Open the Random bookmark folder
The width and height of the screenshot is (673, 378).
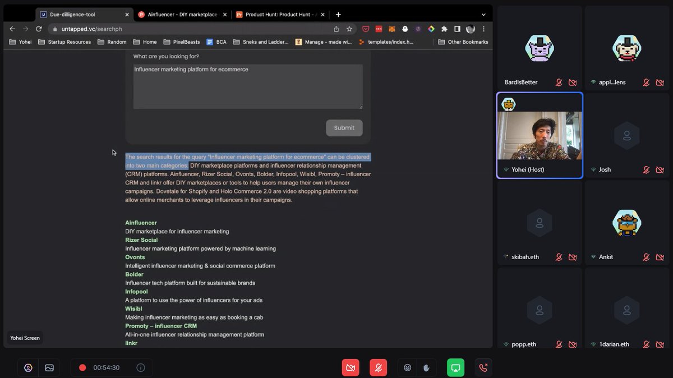point(112,42)
